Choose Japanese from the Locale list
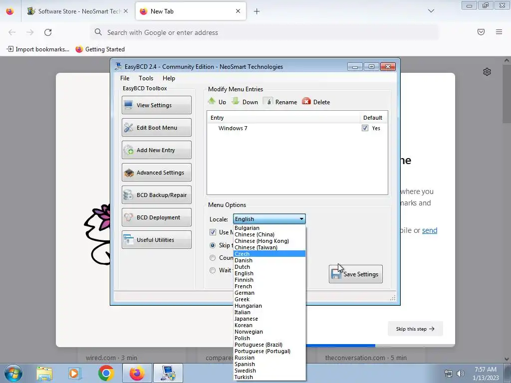511x383 pixels. (x=269, y=319)
